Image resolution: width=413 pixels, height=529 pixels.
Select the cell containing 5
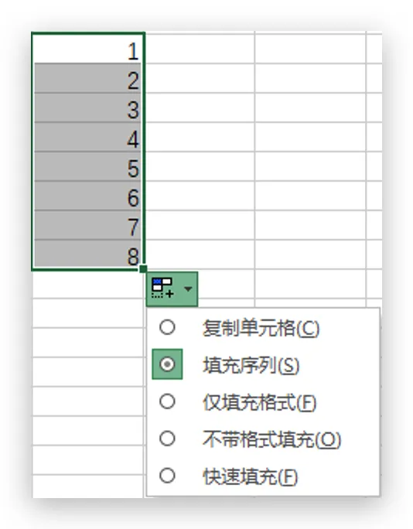(88, 166)
